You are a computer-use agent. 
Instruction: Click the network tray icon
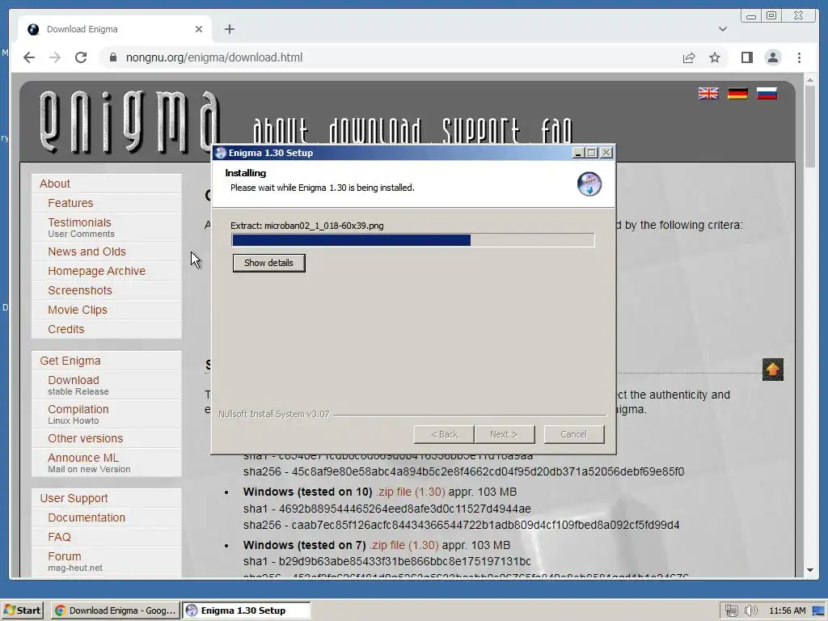point(731,610)
